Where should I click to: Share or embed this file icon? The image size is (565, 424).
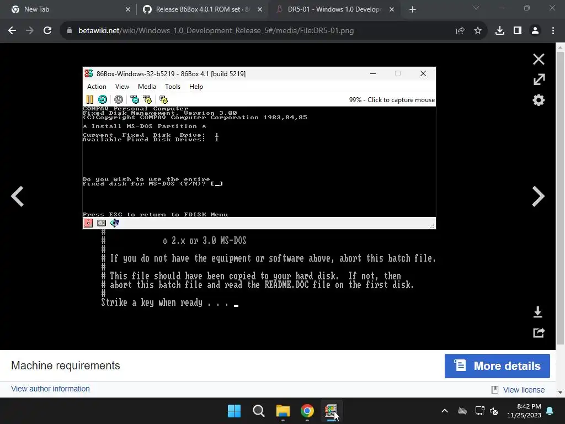pyautogui.click(x=539, y=332)
